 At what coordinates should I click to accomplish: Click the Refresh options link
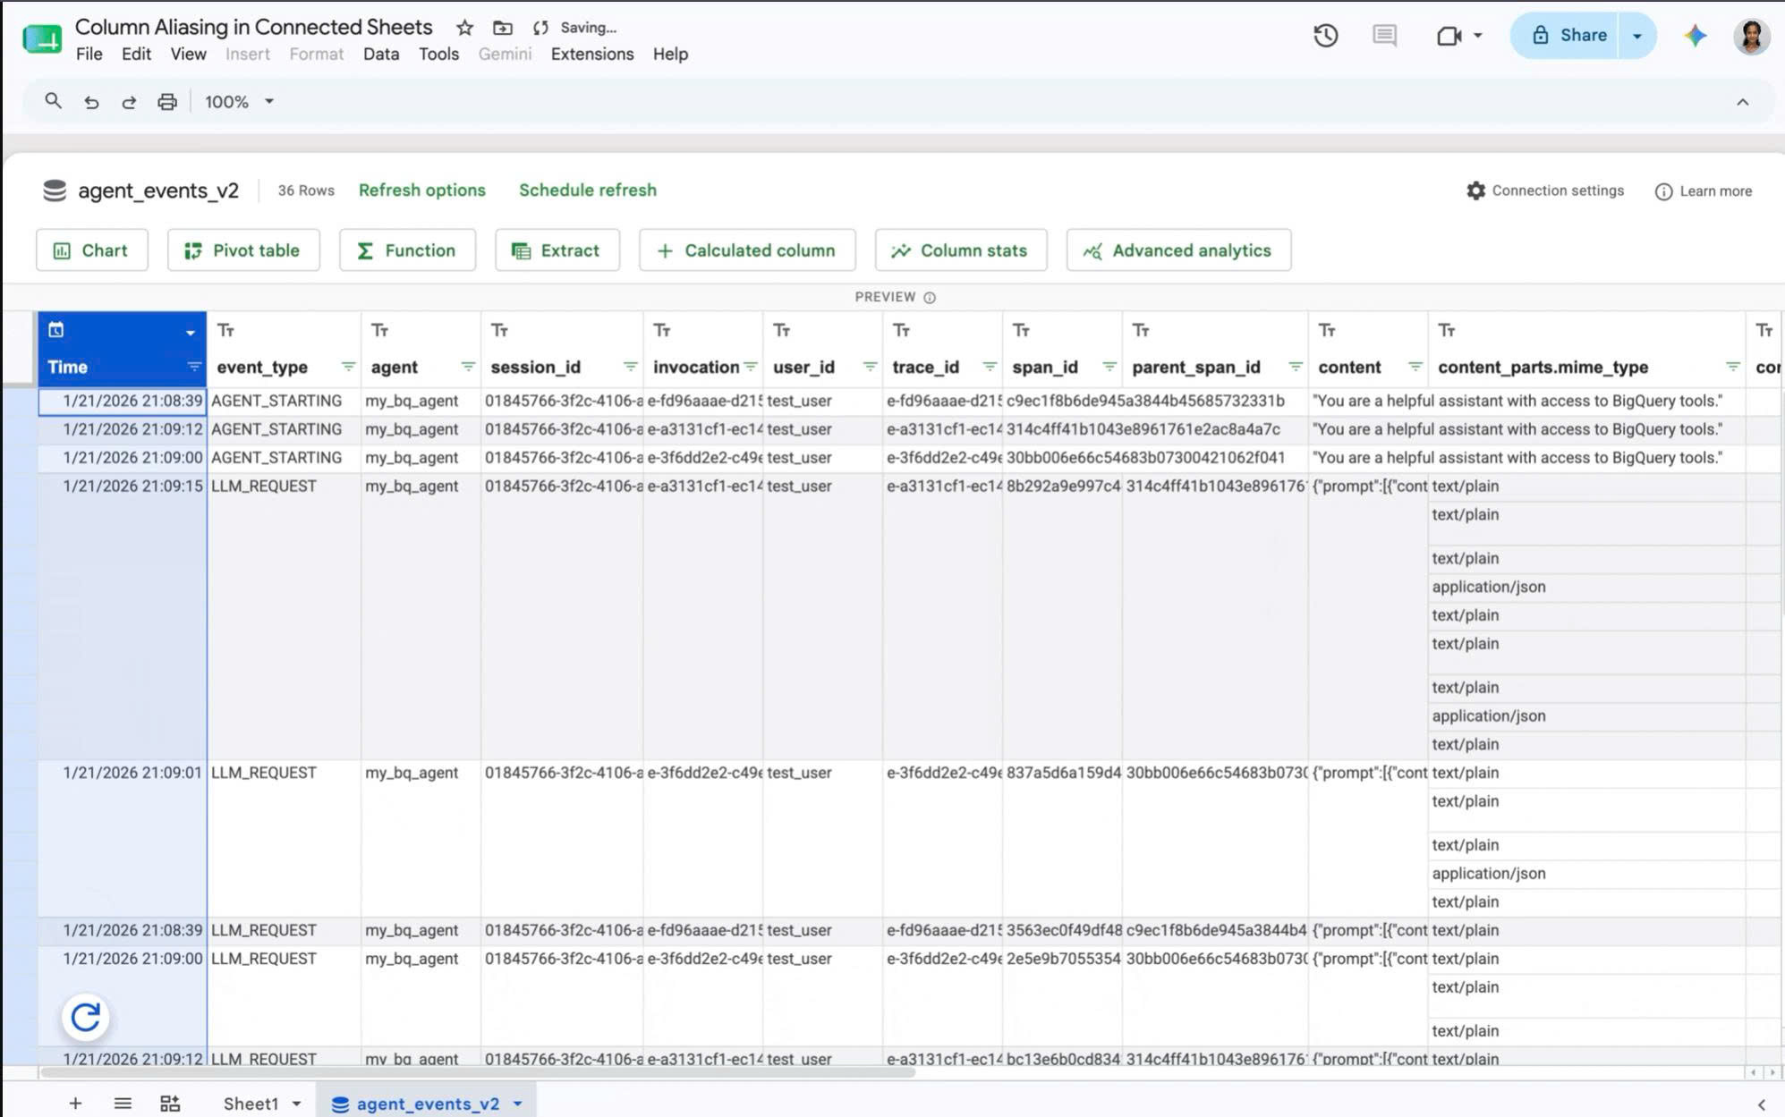(x=422, y=190)
